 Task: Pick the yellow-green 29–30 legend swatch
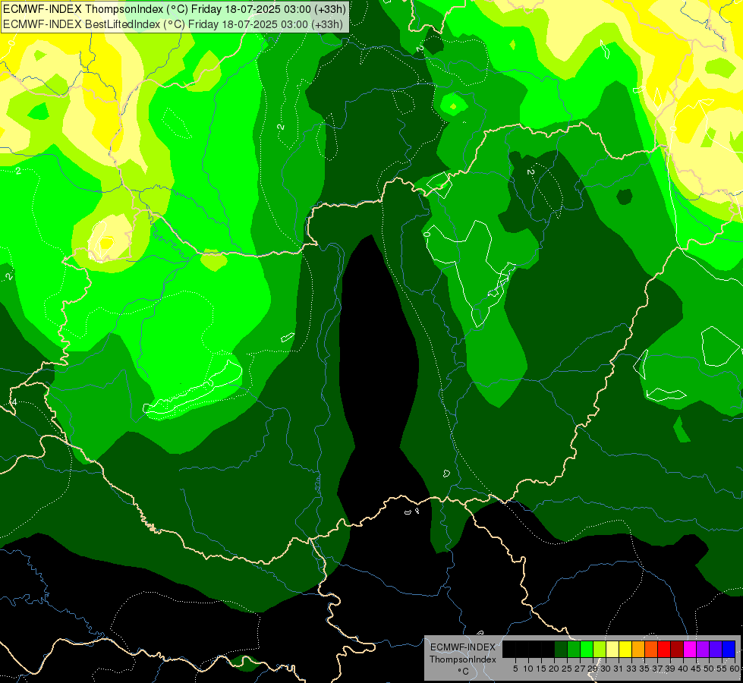click(600, 649)
